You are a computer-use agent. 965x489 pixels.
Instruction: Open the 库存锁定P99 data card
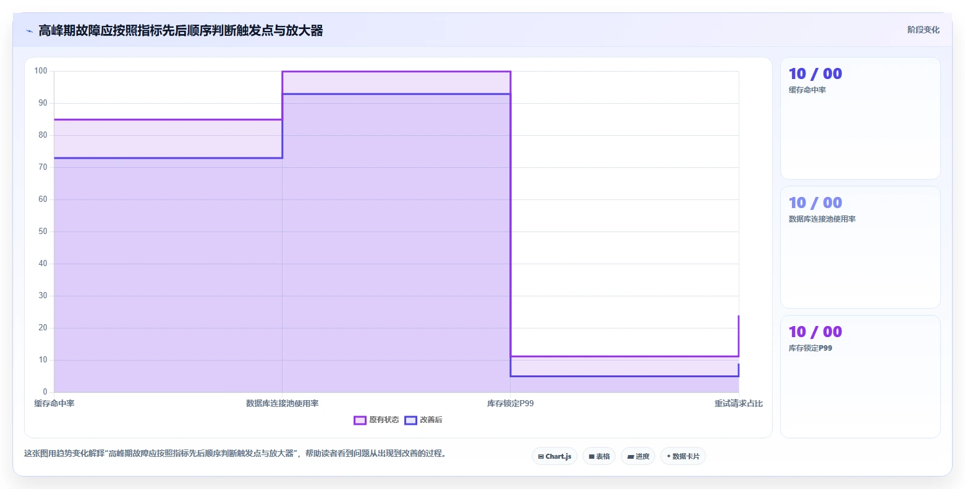click(861, 377)
